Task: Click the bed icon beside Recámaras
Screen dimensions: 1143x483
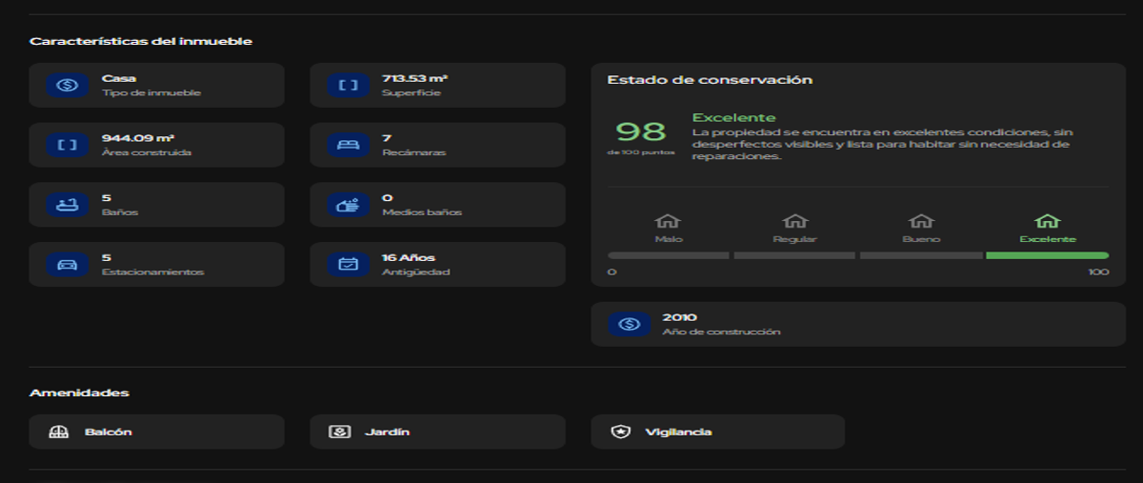Action: [x=349, y=145]
